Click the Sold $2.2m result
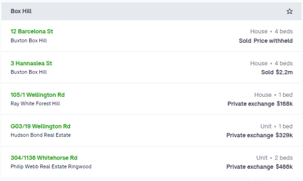 point(277,72)
